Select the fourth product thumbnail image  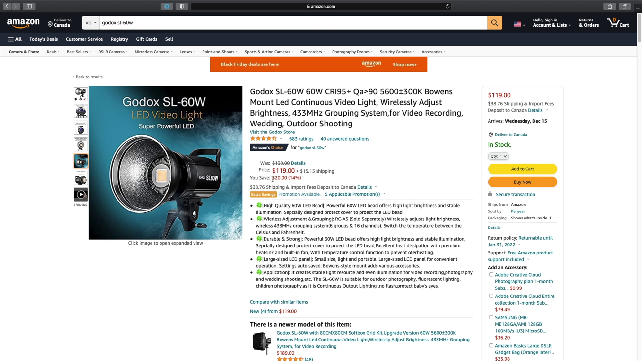click(x=81, y=144)
